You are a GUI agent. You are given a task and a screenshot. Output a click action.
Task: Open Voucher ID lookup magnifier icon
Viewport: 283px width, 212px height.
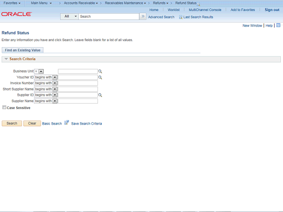click(x=100, y=77)
